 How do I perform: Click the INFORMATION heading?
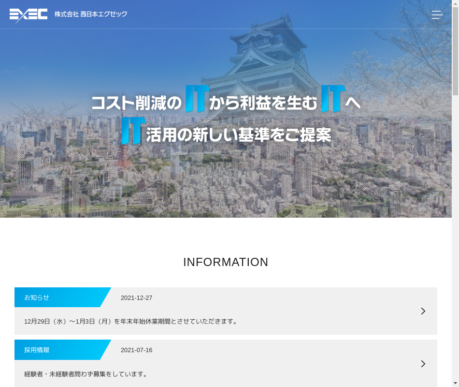tap(226, 262)
